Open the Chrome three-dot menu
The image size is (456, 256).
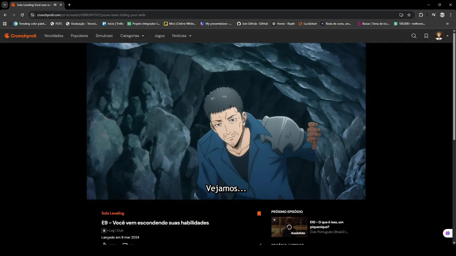[x=451, y=15]
